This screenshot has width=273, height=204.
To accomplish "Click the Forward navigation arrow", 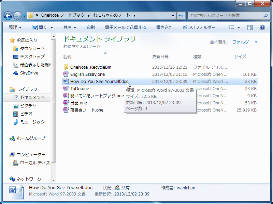I will (17, 16).
